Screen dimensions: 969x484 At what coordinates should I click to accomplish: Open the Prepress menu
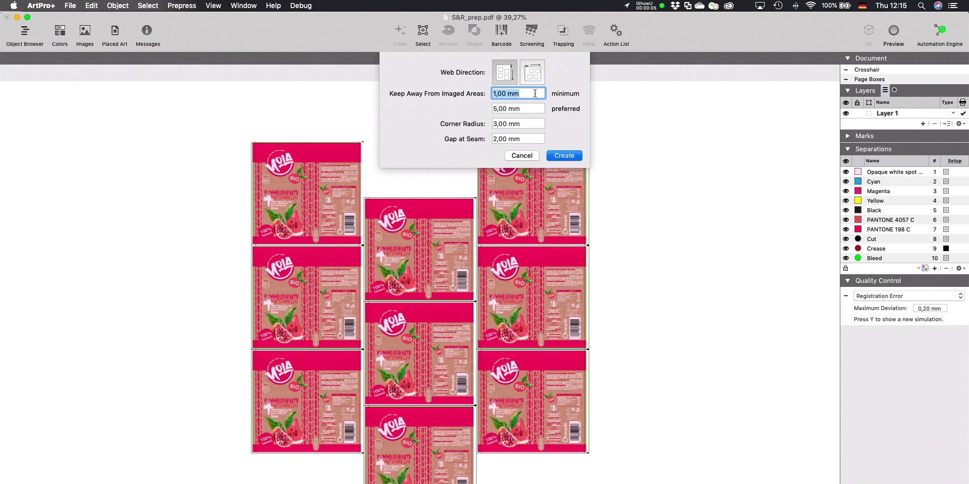click(182, 6)
